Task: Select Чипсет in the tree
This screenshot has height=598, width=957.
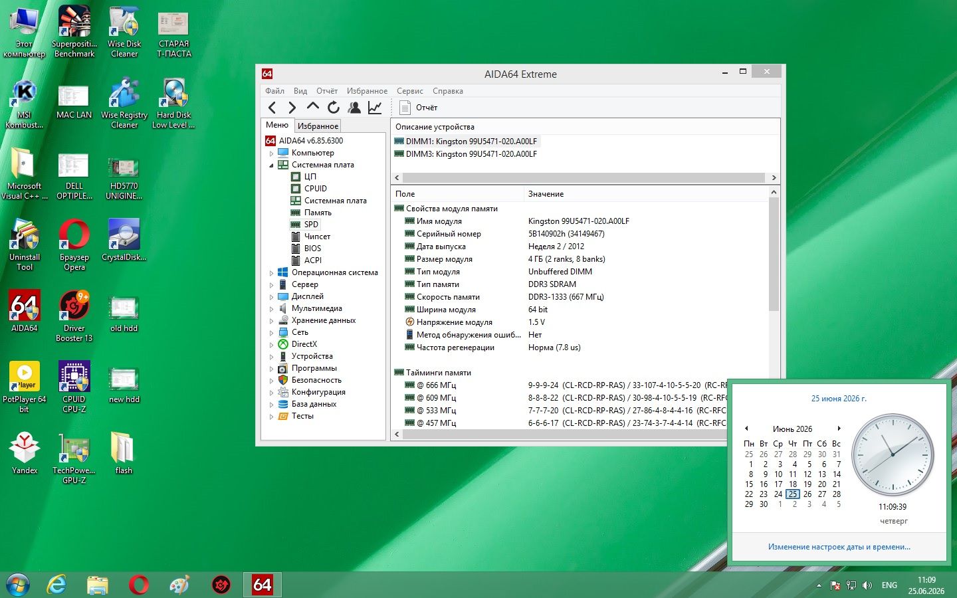Action: (317, 237)
